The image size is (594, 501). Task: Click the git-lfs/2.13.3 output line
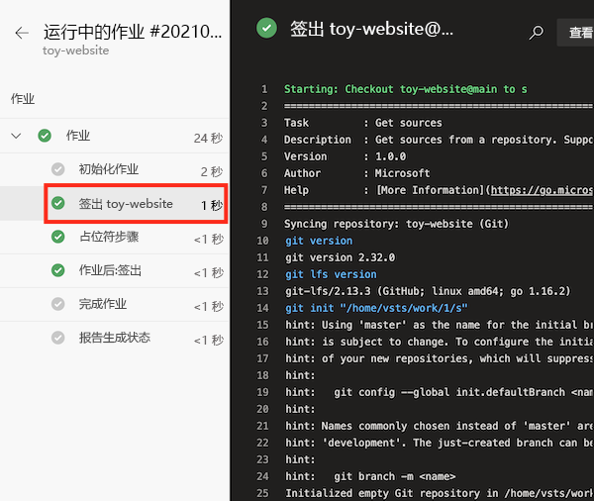(x=428, y=291)
